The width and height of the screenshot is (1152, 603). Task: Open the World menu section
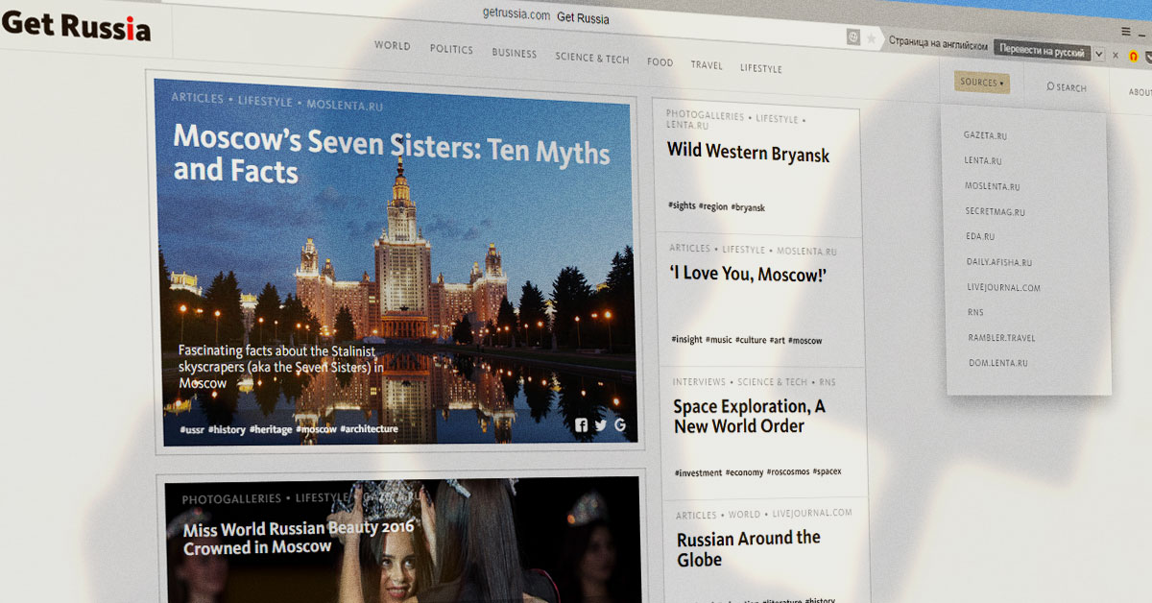[x=393, y=45]
